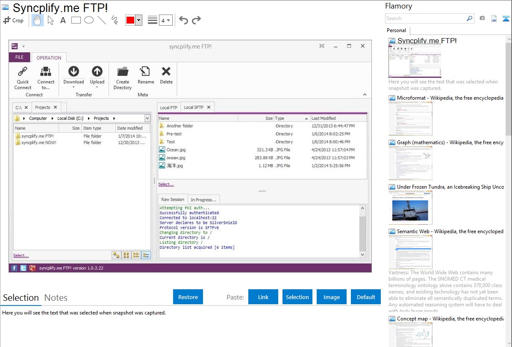Screen dimensions: 512x347
Task: Open Under Frozen Tundra snapshot thumbnail
Action: 410,208
